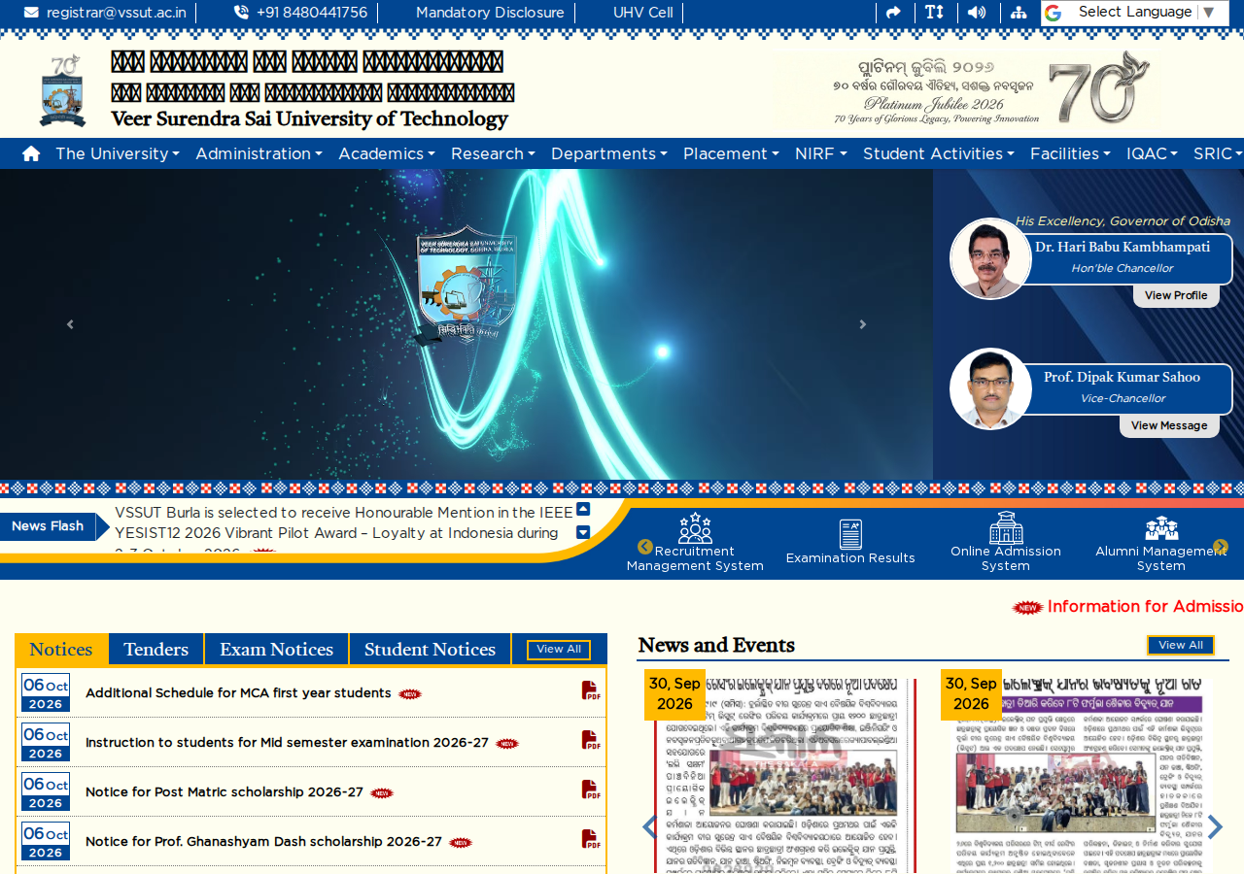The image size is (1244, 874).
Task: Open PDF for Ghanashyam Dash scholarship notice
Action: point(591,839)
